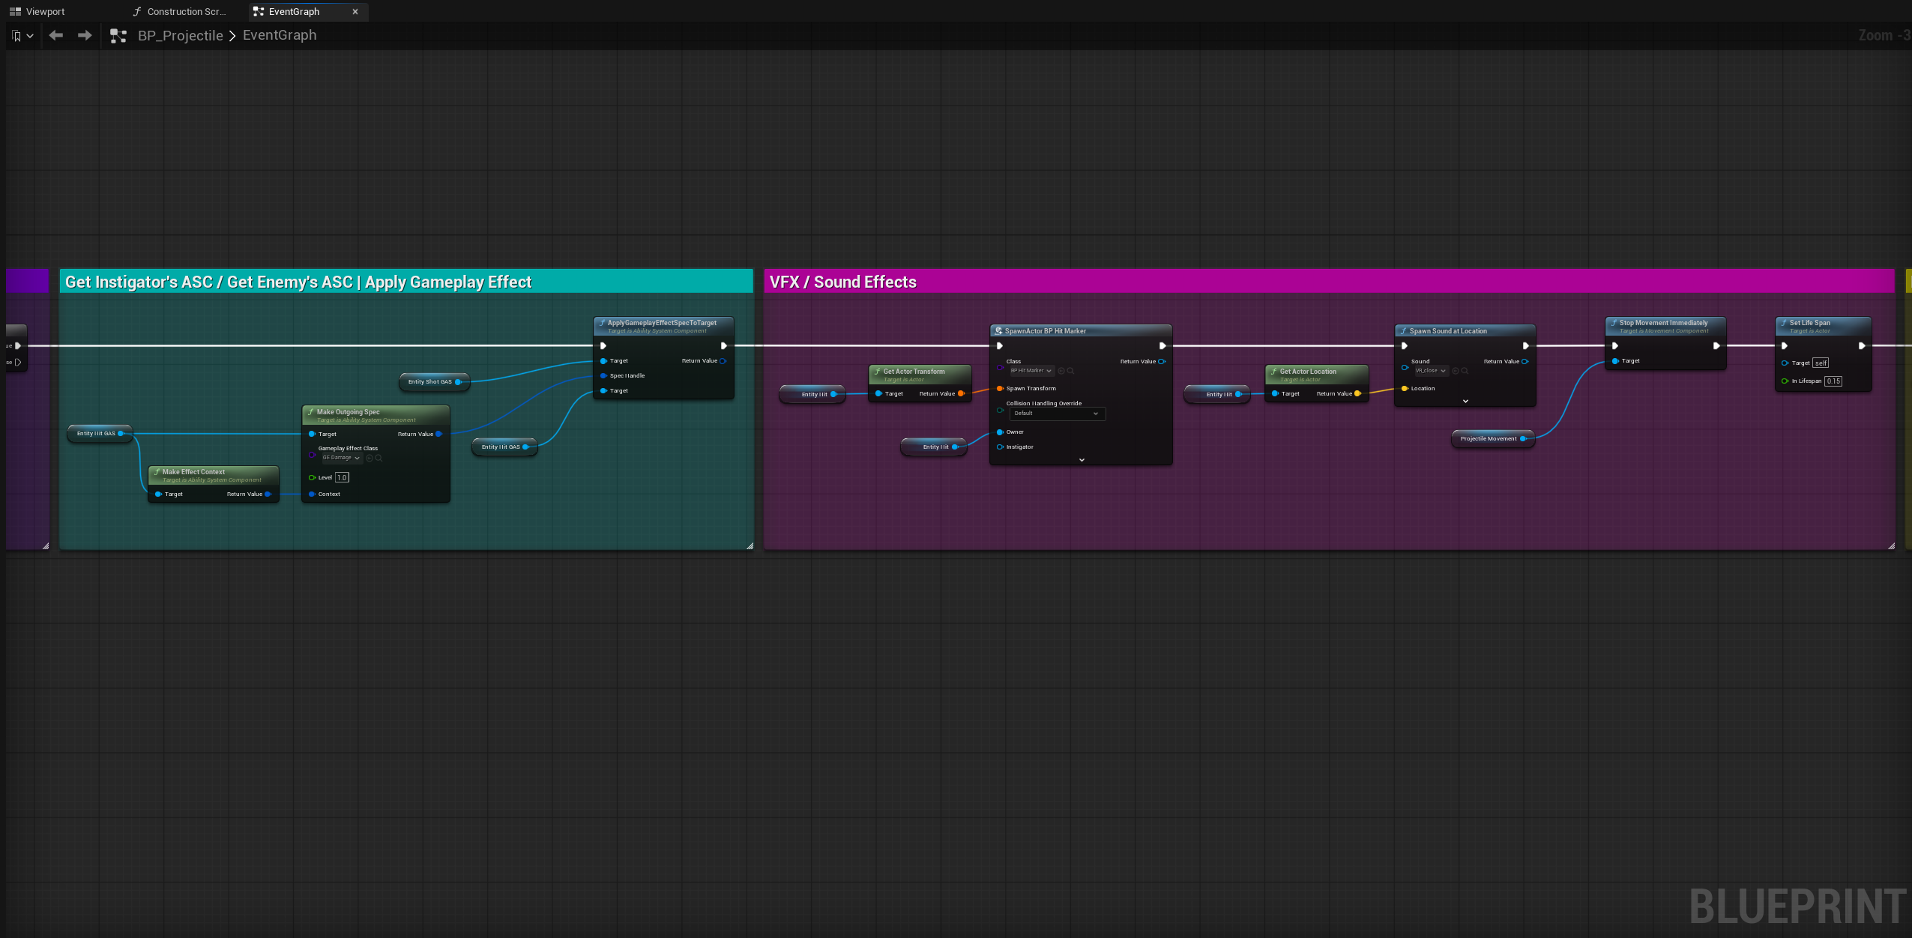
Task: Click the purple Gameplay Effect Class pin
Action: [x=312, y=455]
